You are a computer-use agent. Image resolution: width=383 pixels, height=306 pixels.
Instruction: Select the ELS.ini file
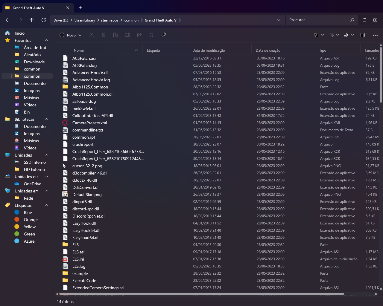[x=78, y=259]
